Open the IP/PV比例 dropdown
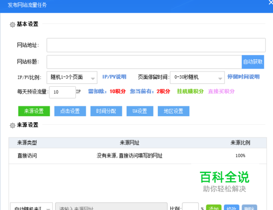The image size is (273, 210). coord(72,77)
